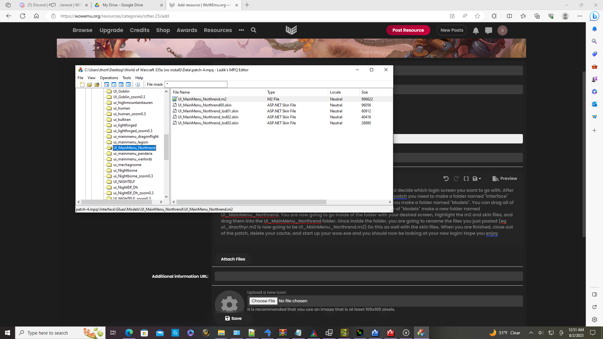Open Tools menu in MPQ Editor
Viewport: 603px width, 339px height.
[127, 78]
